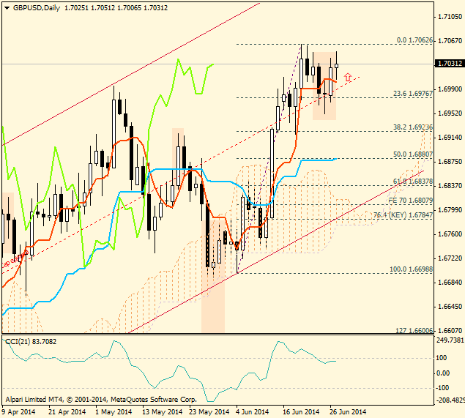
Task: Click the 4 Jun 2014 date label
Action: pos(253,412)
